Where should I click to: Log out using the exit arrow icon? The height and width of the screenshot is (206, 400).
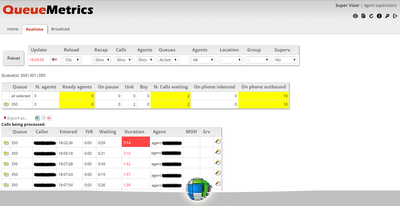click(x=395, y=16)
